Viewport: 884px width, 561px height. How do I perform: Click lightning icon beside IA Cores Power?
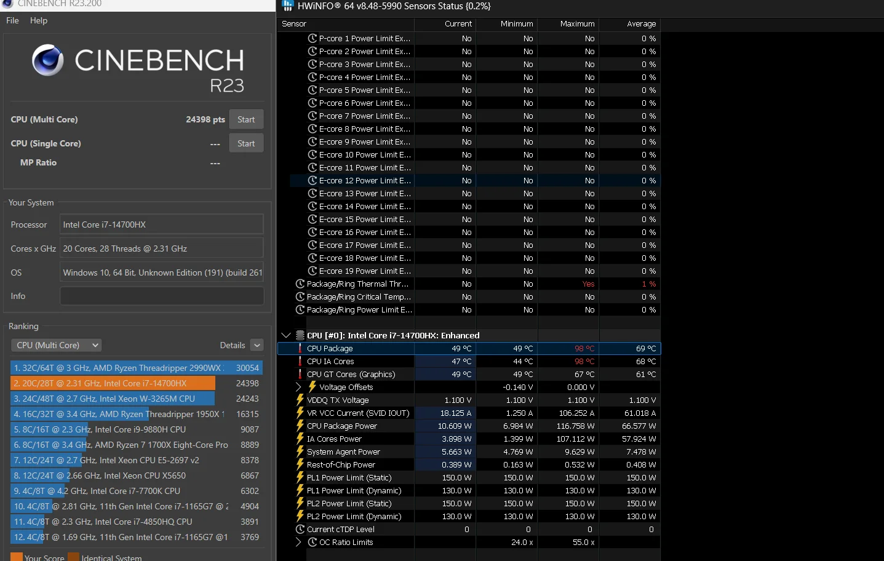click(300, 439)
